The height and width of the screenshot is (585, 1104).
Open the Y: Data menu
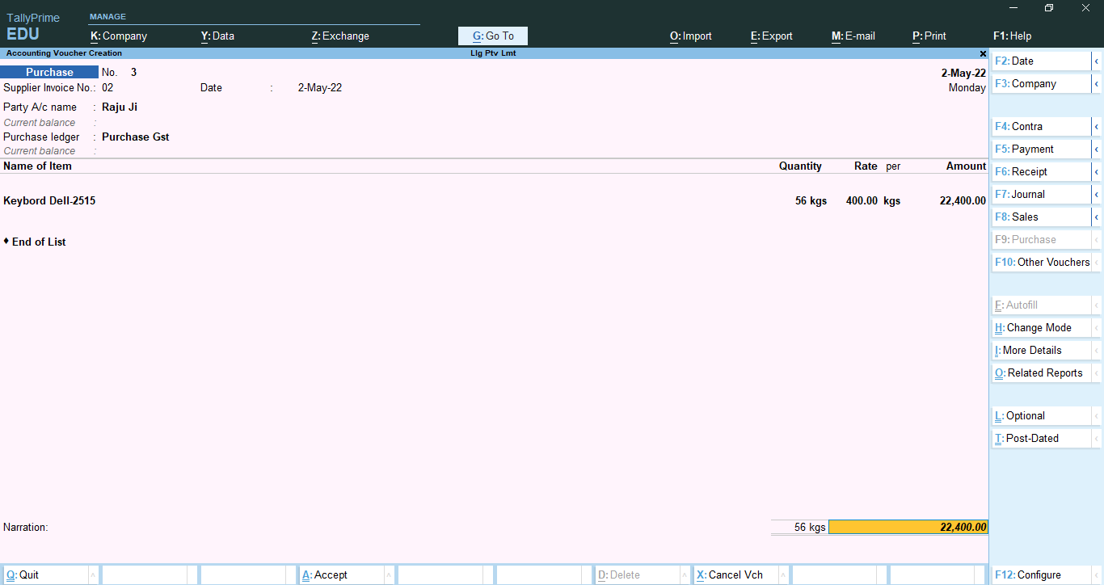pos(217,36)
